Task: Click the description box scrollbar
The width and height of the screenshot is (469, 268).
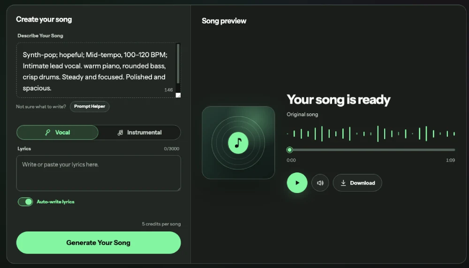Action: (x=178, y=64)
